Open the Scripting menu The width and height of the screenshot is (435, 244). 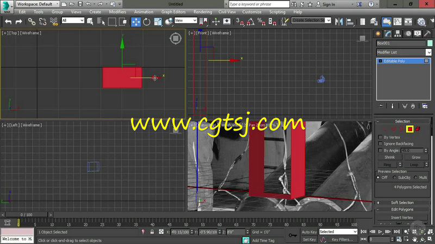[x=277, y=12]
